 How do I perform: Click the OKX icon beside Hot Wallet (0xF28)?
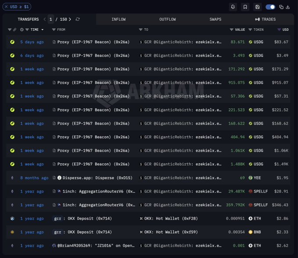141,219
